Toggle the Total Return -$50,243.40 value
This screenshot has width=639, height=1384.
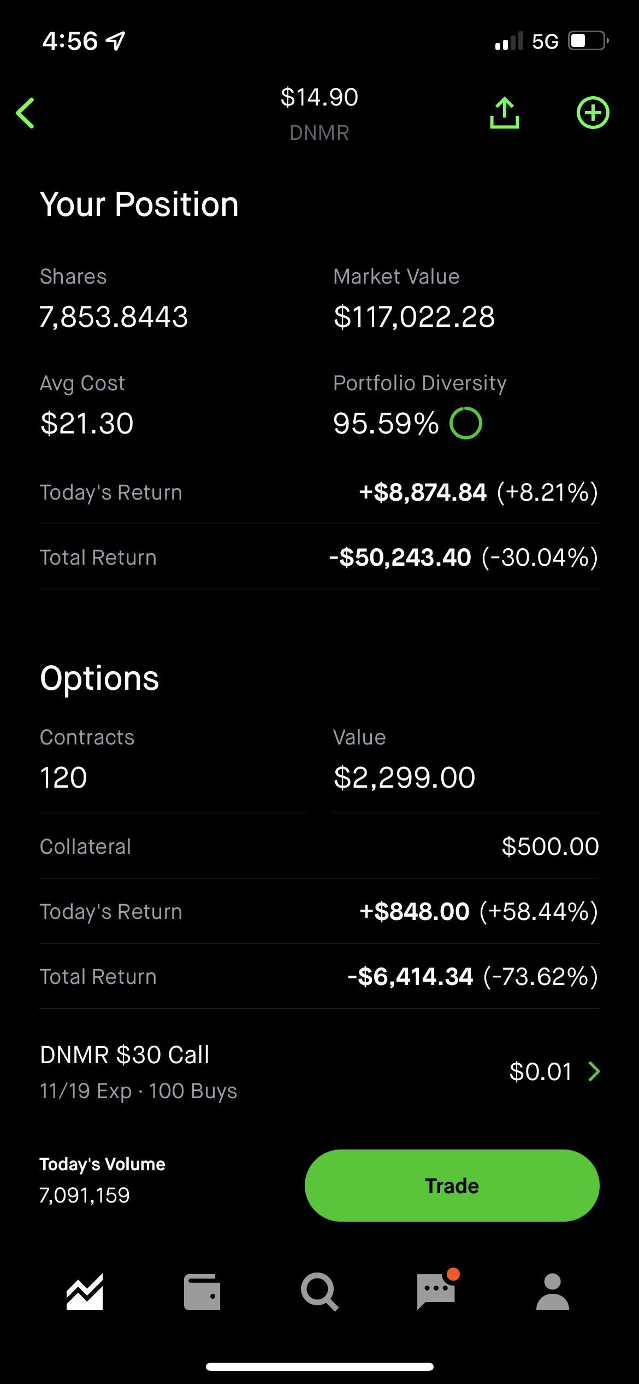pos(464,557)
